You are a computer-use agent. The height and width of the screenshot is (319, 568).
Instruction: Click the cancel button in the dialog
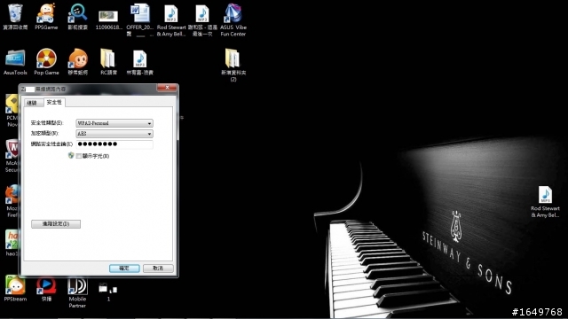[158, 268]
